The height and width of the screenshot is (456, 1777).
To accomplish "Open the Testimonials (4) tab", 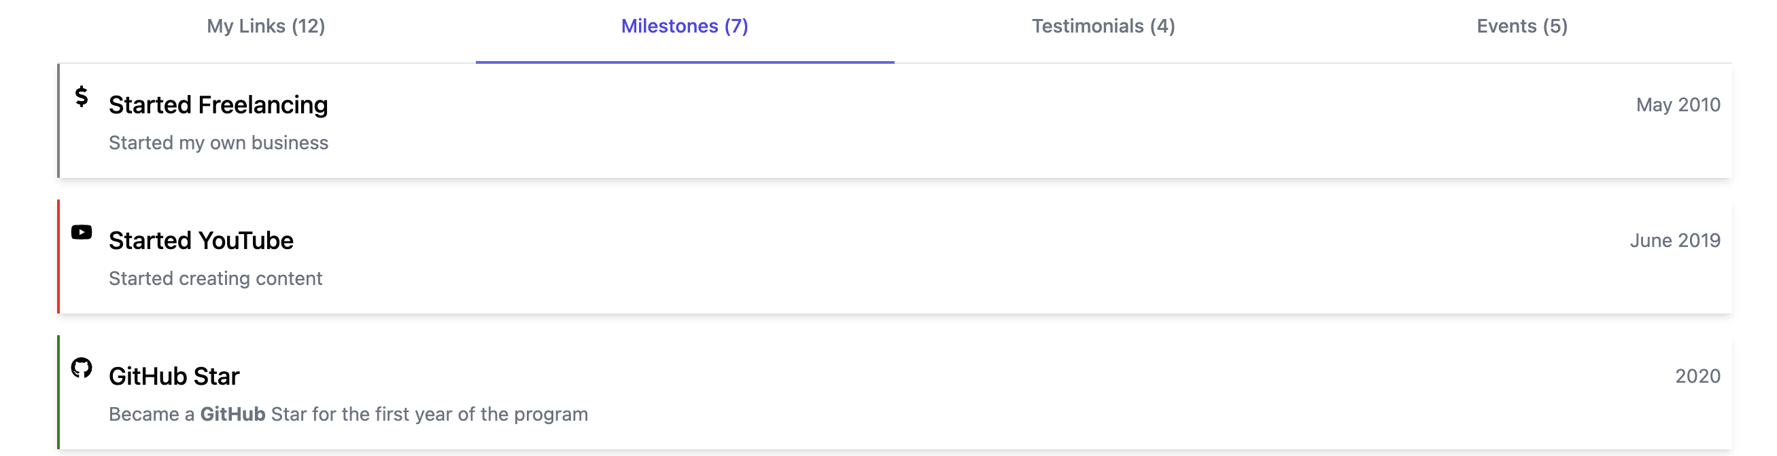I will coord(1103,26).
